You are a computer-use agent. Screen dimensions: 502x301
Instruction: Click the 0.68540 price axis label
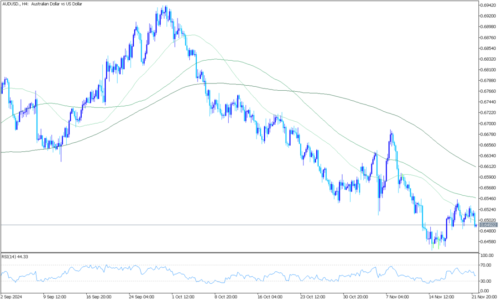coord(488,48)
